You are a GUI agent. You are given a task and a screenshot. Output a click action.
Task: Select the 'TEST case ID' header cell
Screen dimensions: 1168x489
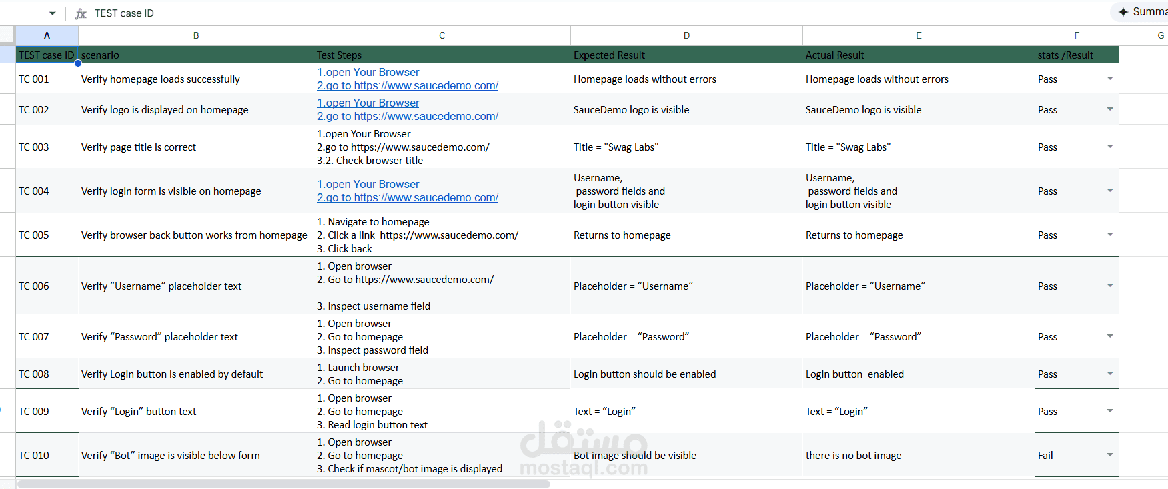47,55
